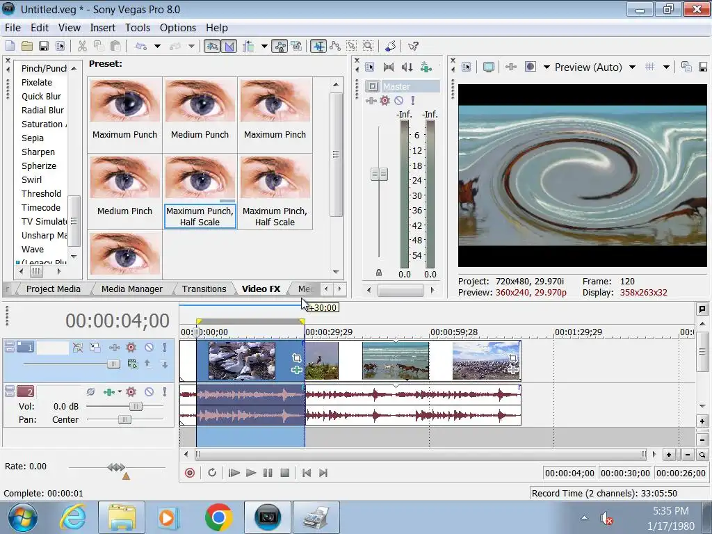Toggle Automatic Crossfades toolbar button
Screen dimensions: 712x534
229,46
